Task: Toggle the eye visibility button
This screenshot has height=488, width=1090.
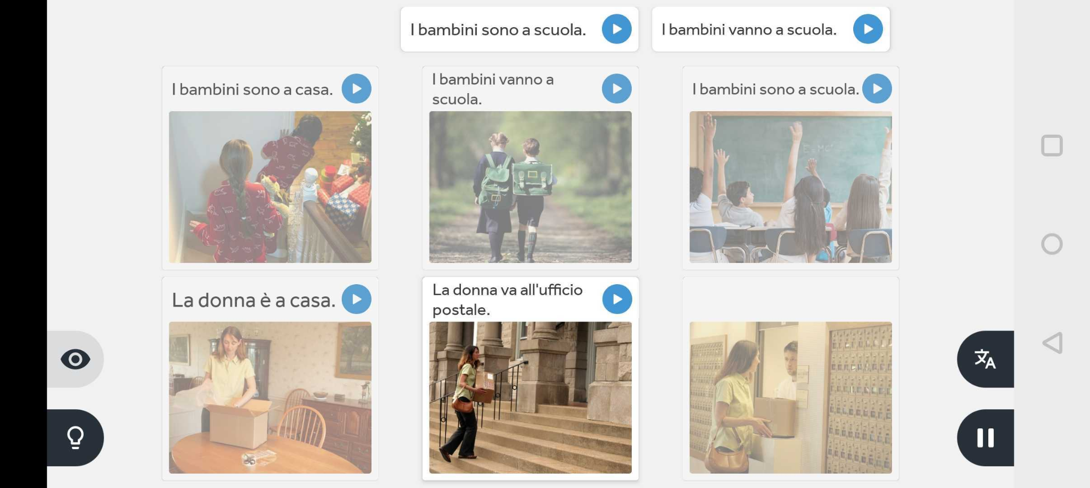Action: pyautogui.click(x=75, y=359)
